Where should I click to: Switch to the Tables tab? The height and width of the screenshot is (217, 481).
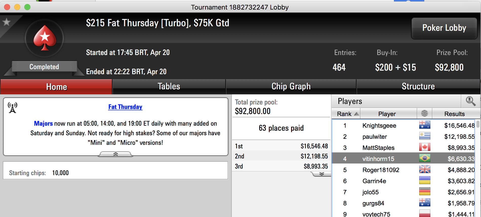pyautogui.click(x=169, y=87)
